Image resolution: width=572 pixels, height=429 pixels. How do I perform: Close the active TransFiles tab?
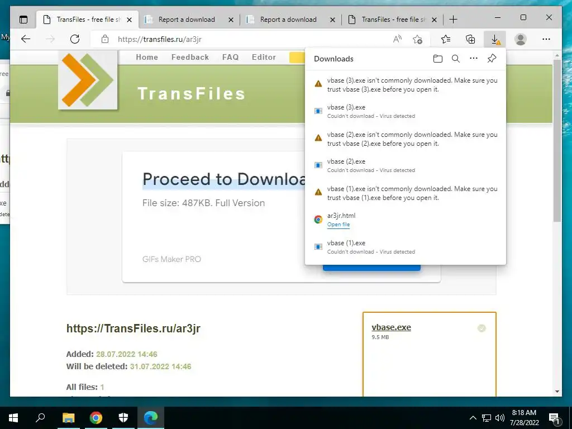click(129, 20)
